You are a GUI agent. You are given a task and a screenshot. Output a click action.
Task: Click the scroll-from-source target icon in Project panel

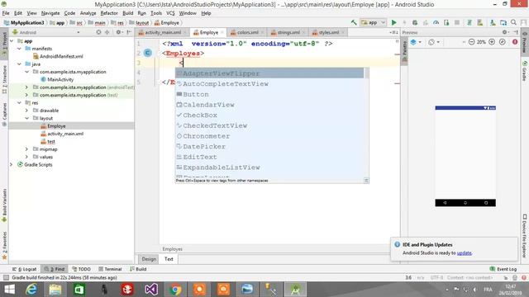[x=98, y=32]
